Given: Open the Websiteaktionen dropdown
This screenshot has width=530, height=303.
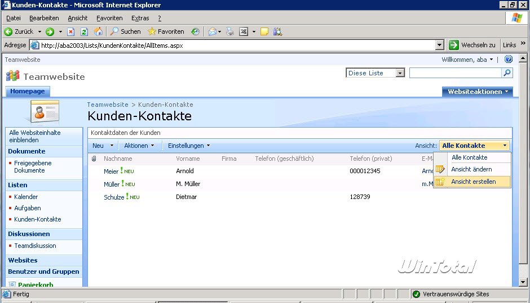Looking at the screenshot, I should [478, 92].
